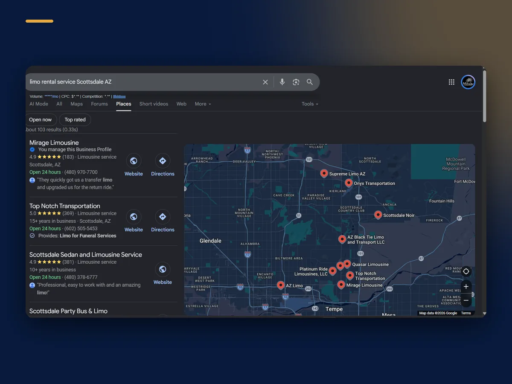
Task: Select the Places tab
Action: 124,104
